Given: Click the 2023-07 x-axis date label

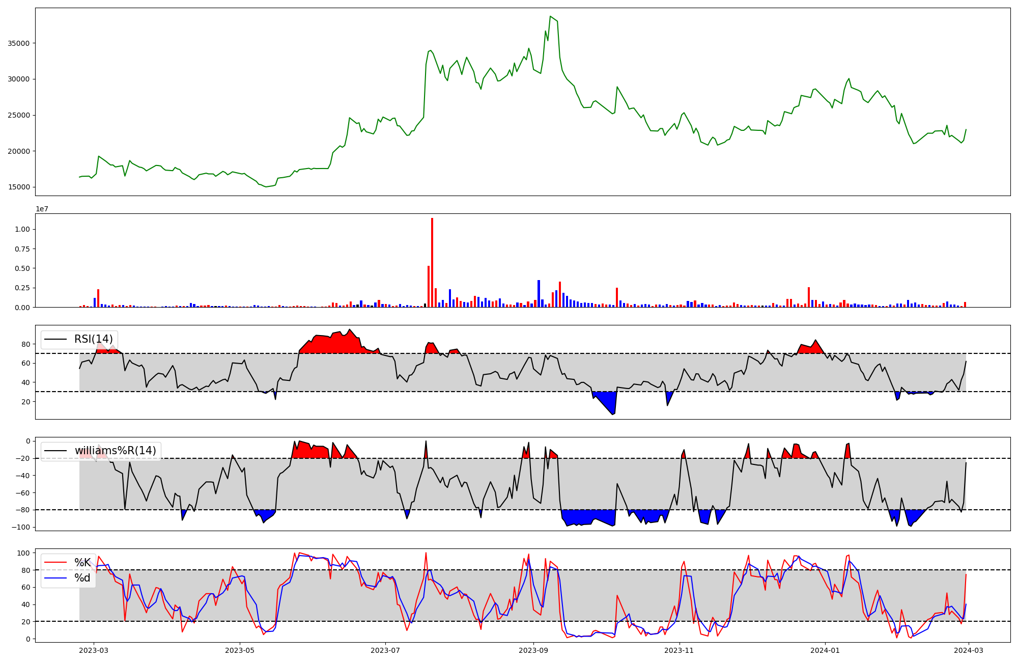Looking at the screenshot, I should click(385, 650).
